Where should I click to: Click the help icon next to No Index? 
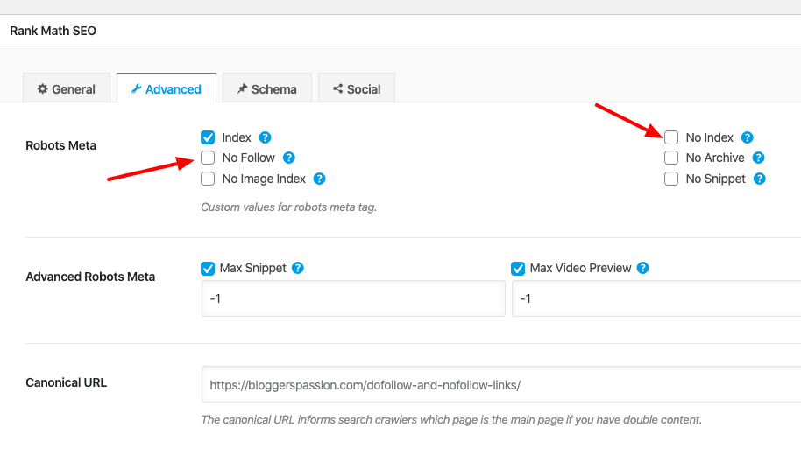(748, 137)
